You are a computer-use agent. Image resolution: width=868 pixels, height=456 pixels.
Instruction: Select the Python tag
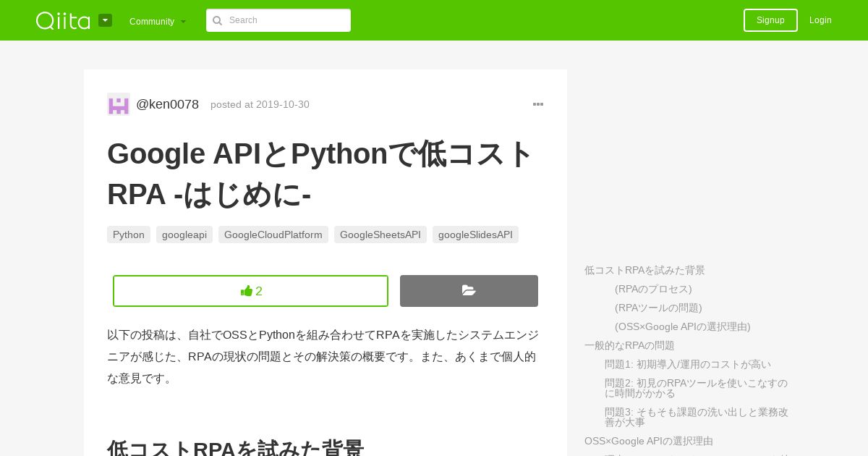(x=129, y=235)
